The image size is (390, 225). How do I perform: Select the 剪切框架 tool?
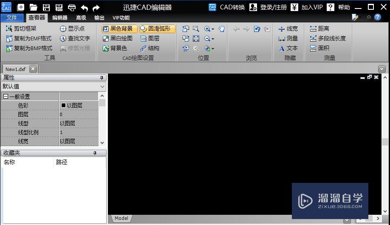[x=21, y=28]
